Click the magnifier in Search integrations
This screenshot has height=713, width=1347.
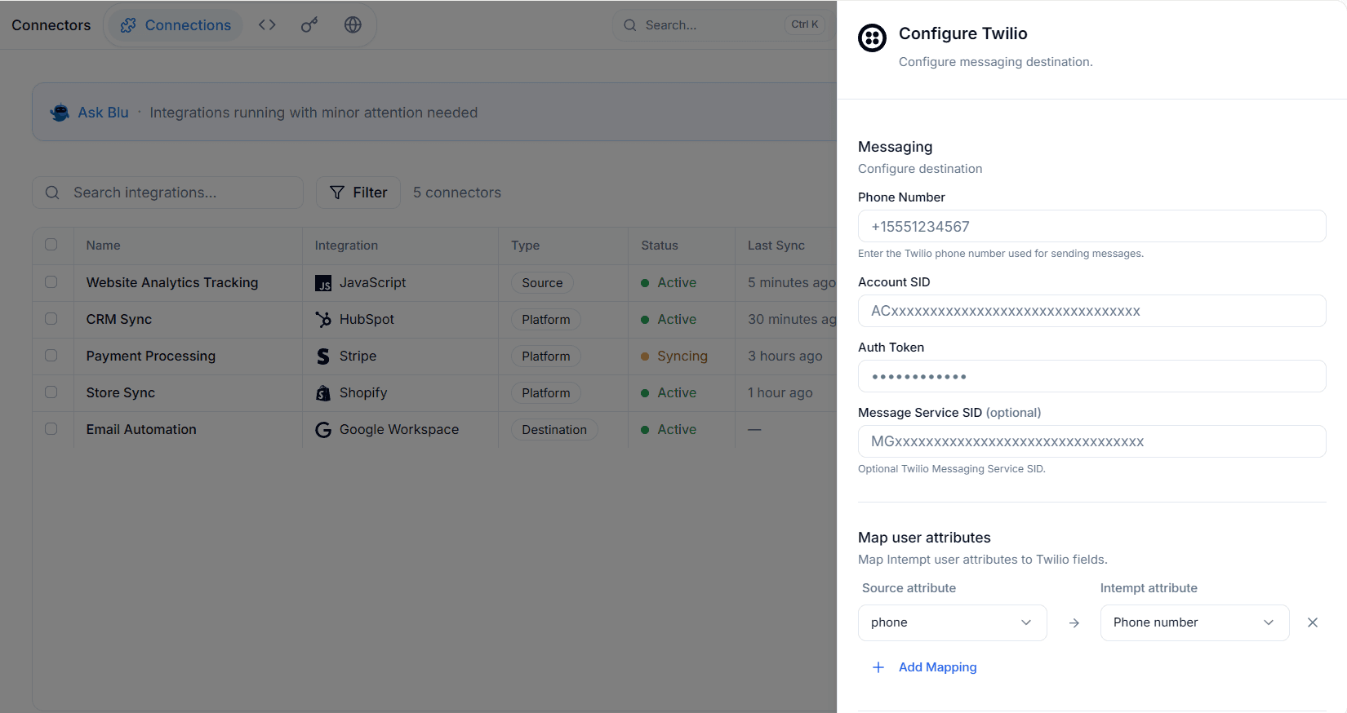coord(52,193)
